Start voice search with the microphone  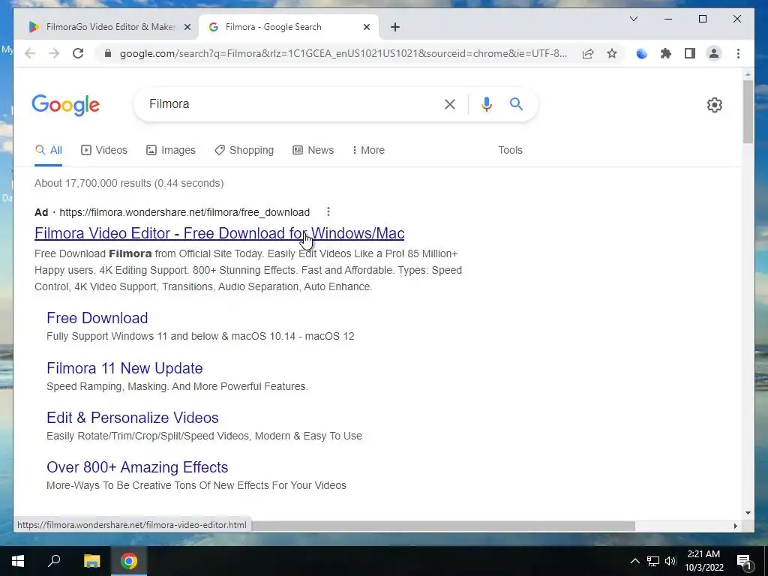[486, 104]
